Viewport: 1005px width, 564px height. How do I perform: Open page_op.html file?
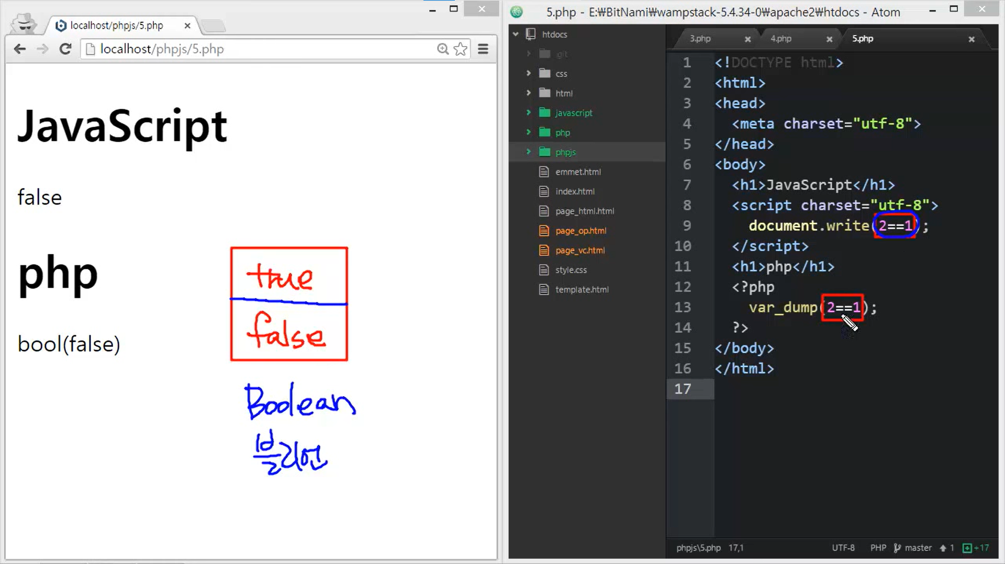pyautogui.click(x=581, y=231)
